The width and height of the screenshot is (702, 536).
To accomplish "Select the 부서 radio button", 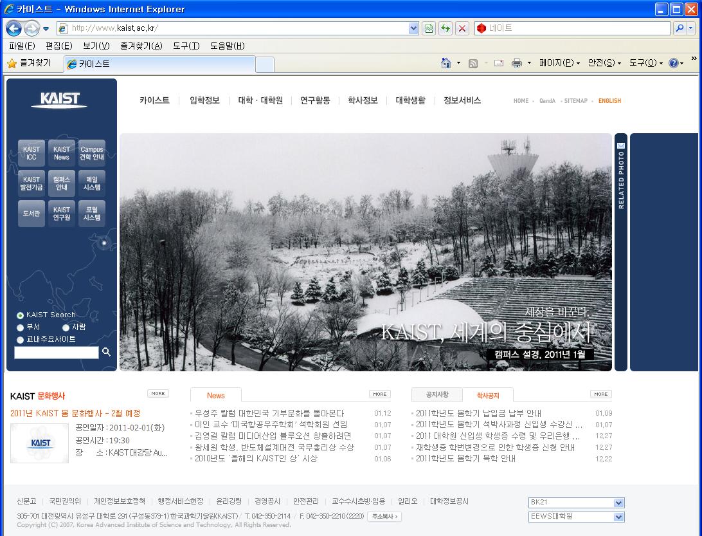I will 20,328.
